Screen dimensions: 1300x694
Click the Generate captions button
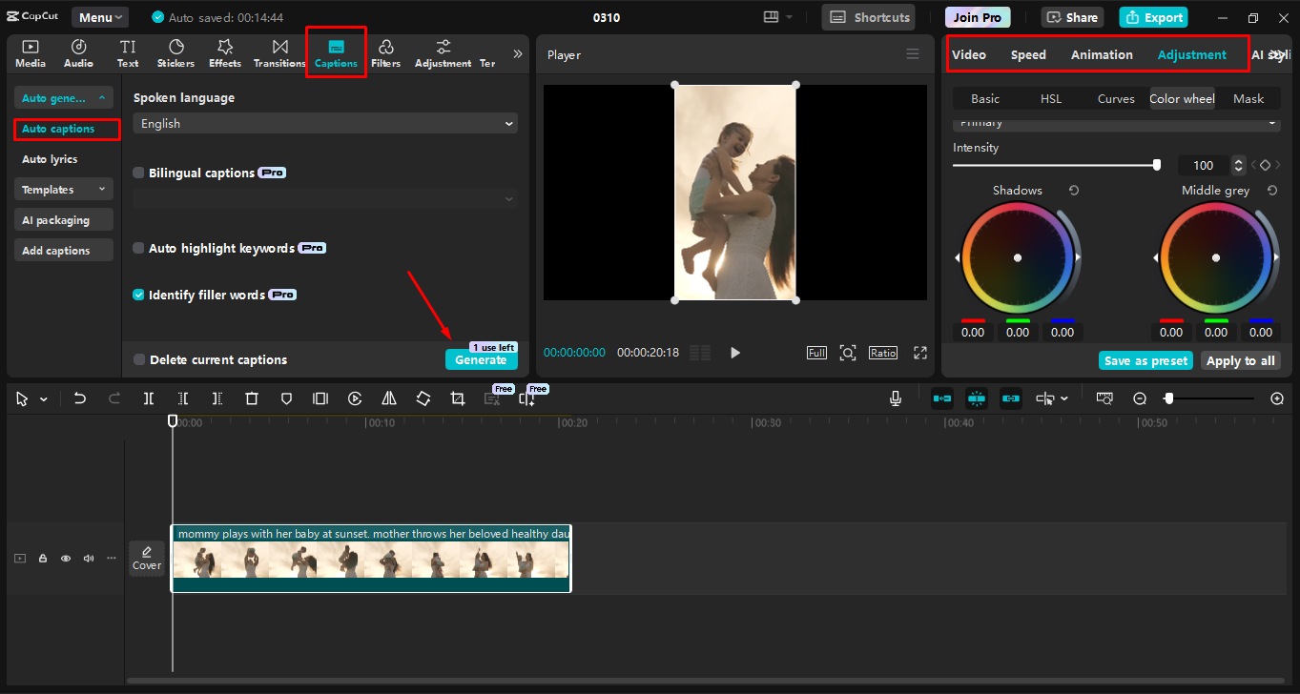point(481,359)
